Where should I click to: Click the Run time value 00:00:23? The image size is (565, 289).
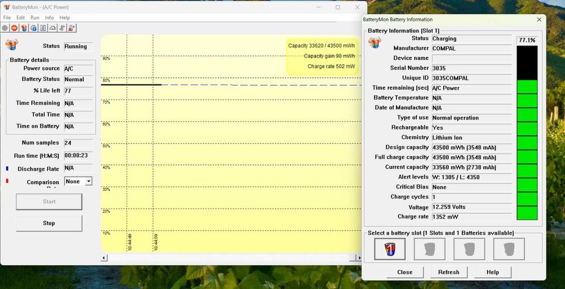tap(78, 155)
